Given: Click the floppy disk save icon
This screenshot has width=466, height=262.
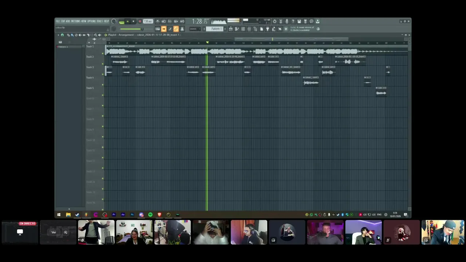Looking at the screenshot, I should coord(299,21).
